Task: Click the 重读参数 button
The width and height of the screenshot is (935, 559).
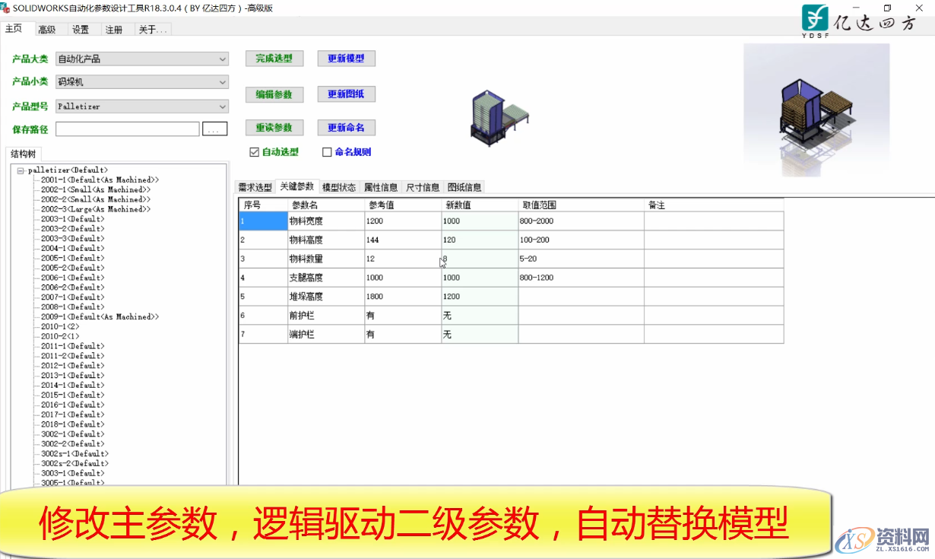Action: pos(274,127)
